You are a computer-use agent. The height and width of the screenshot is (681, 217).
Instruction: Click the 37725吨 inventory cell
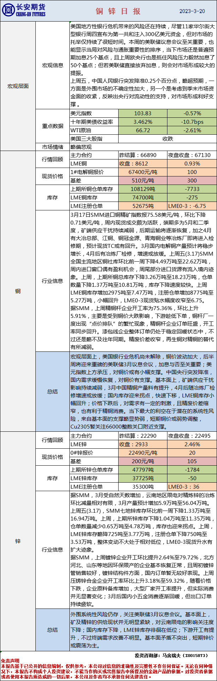(x=143, y=478)
